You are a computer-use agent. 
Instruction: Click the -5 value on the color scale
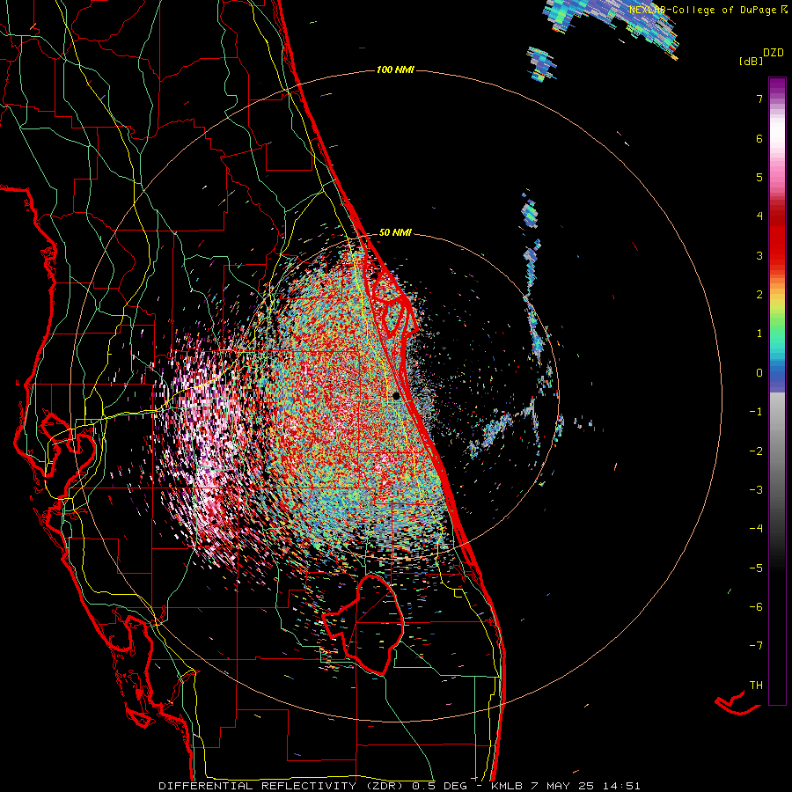pyautogui.click(x=756, y=568)
